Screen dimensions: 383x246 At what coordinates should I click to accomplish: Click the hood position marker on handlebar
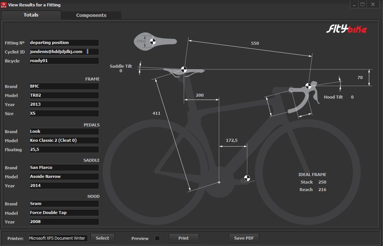coord(309,86)
